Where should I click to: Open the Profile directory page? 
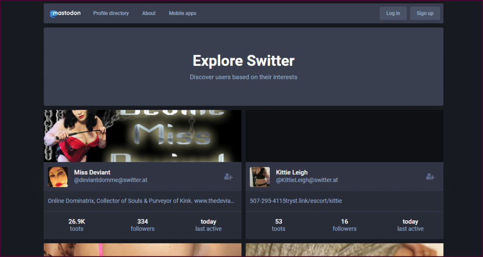point(111,13)
